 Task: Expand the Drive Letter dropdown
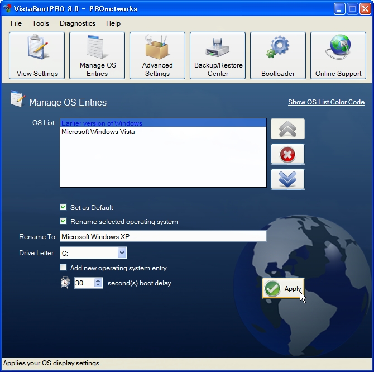point(122,253)
